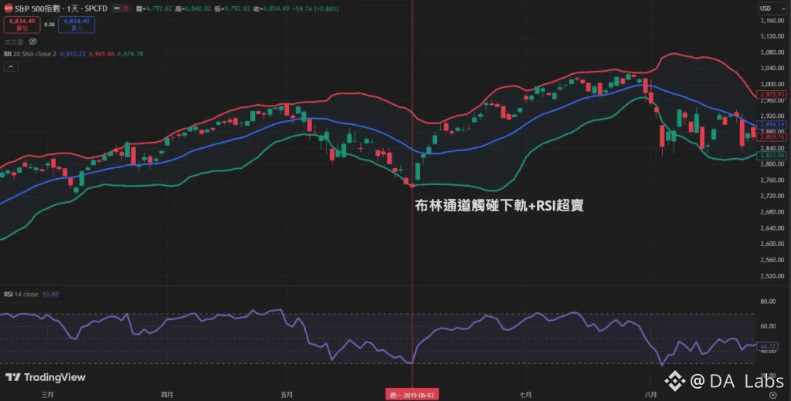791x401 pixels.
Task: Click the 3,160.00 price scale label
Action: 772,20
